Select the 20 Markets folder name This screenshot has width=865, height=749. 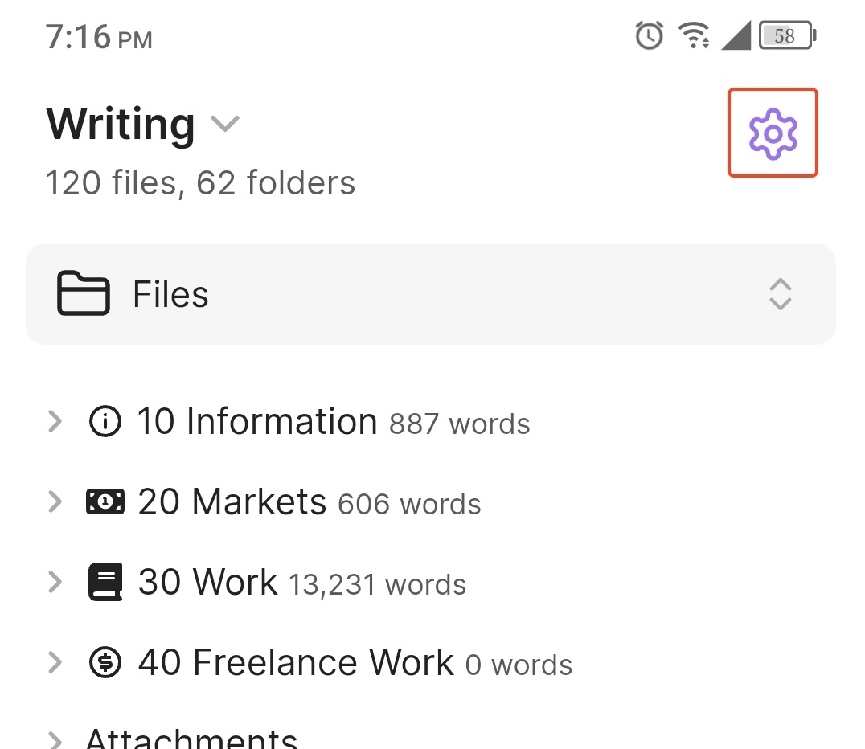click(232, 503)
